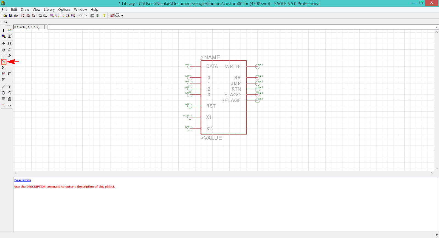Select the Info tool
Viewport: 439px width, 238px height.
3,30
